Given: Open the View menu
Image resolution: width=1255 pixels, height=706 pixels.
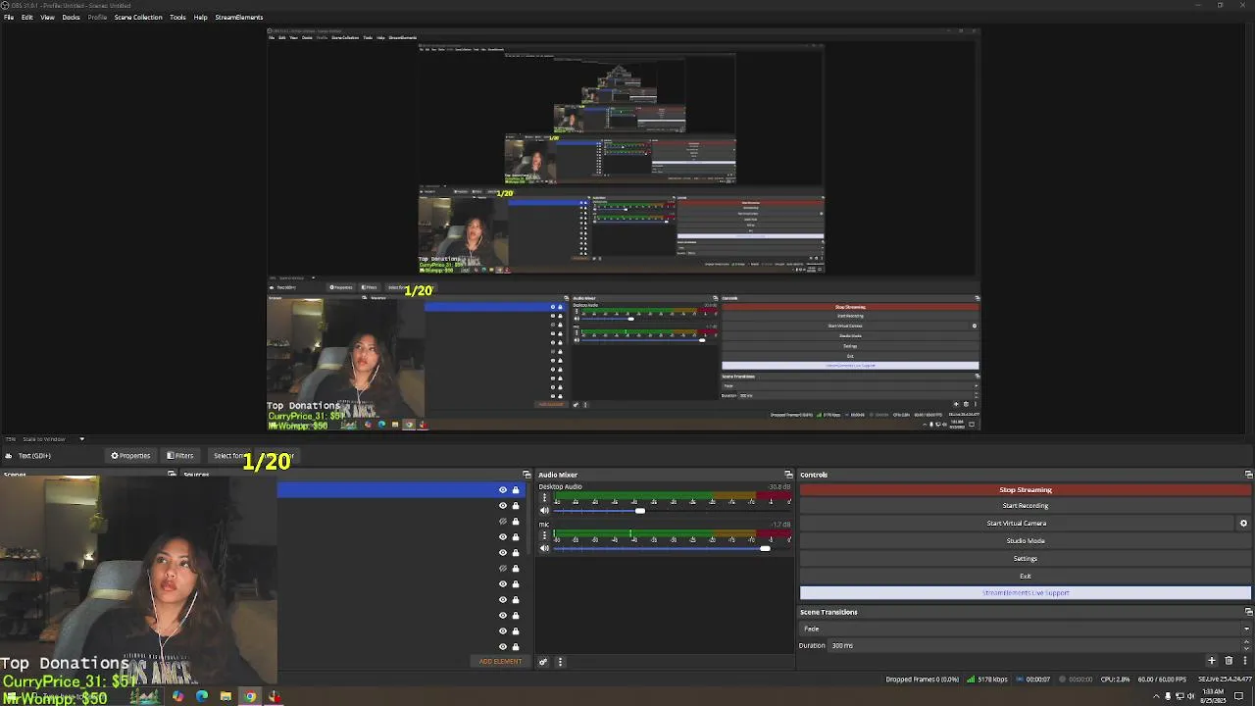Looking at the screenshot, I should click(x=47, y=17).
